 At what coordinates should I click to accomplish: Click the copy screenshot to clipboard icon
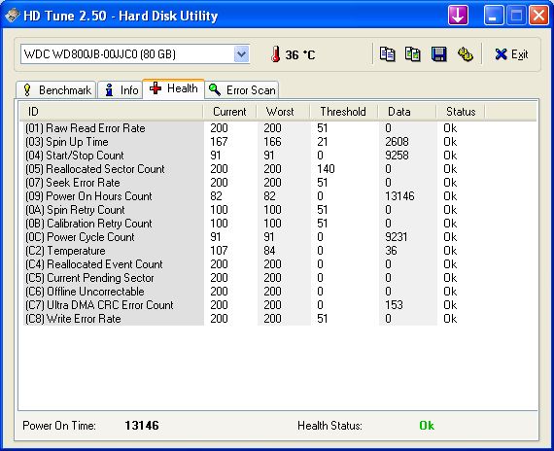pos(413,54)
